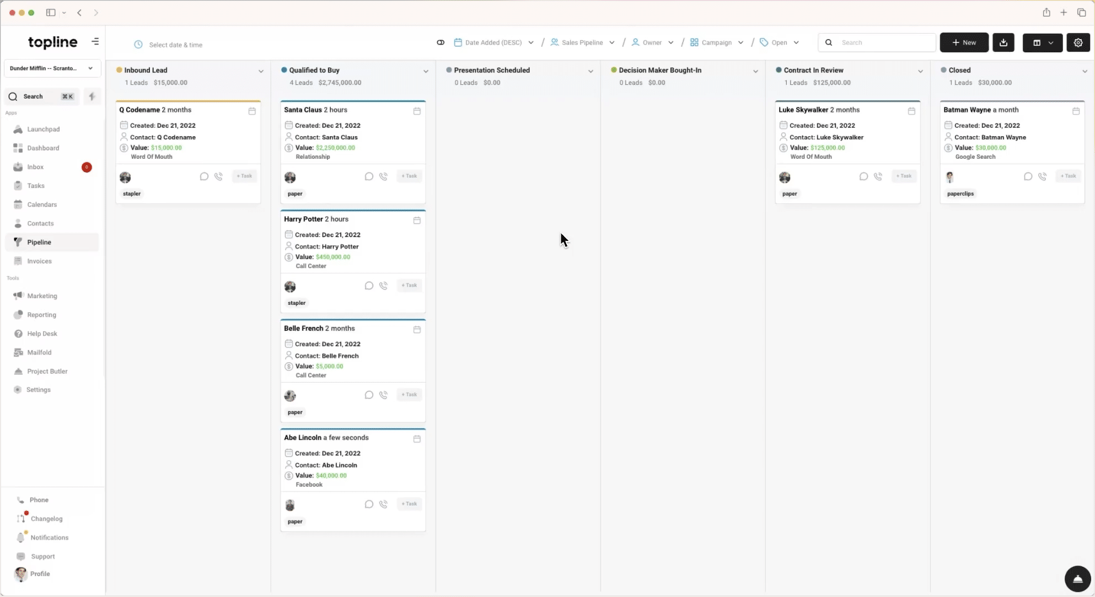
Task: Click message icon on Luke Skywalker card
Action: 863,176
